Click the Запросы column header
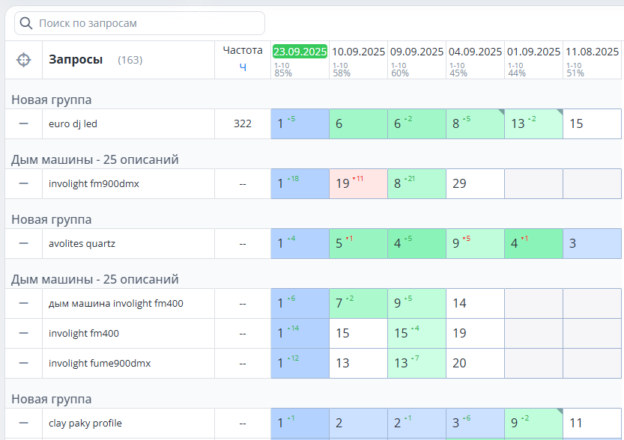Screen dimensions: 624x440 (x=76, y=60)
